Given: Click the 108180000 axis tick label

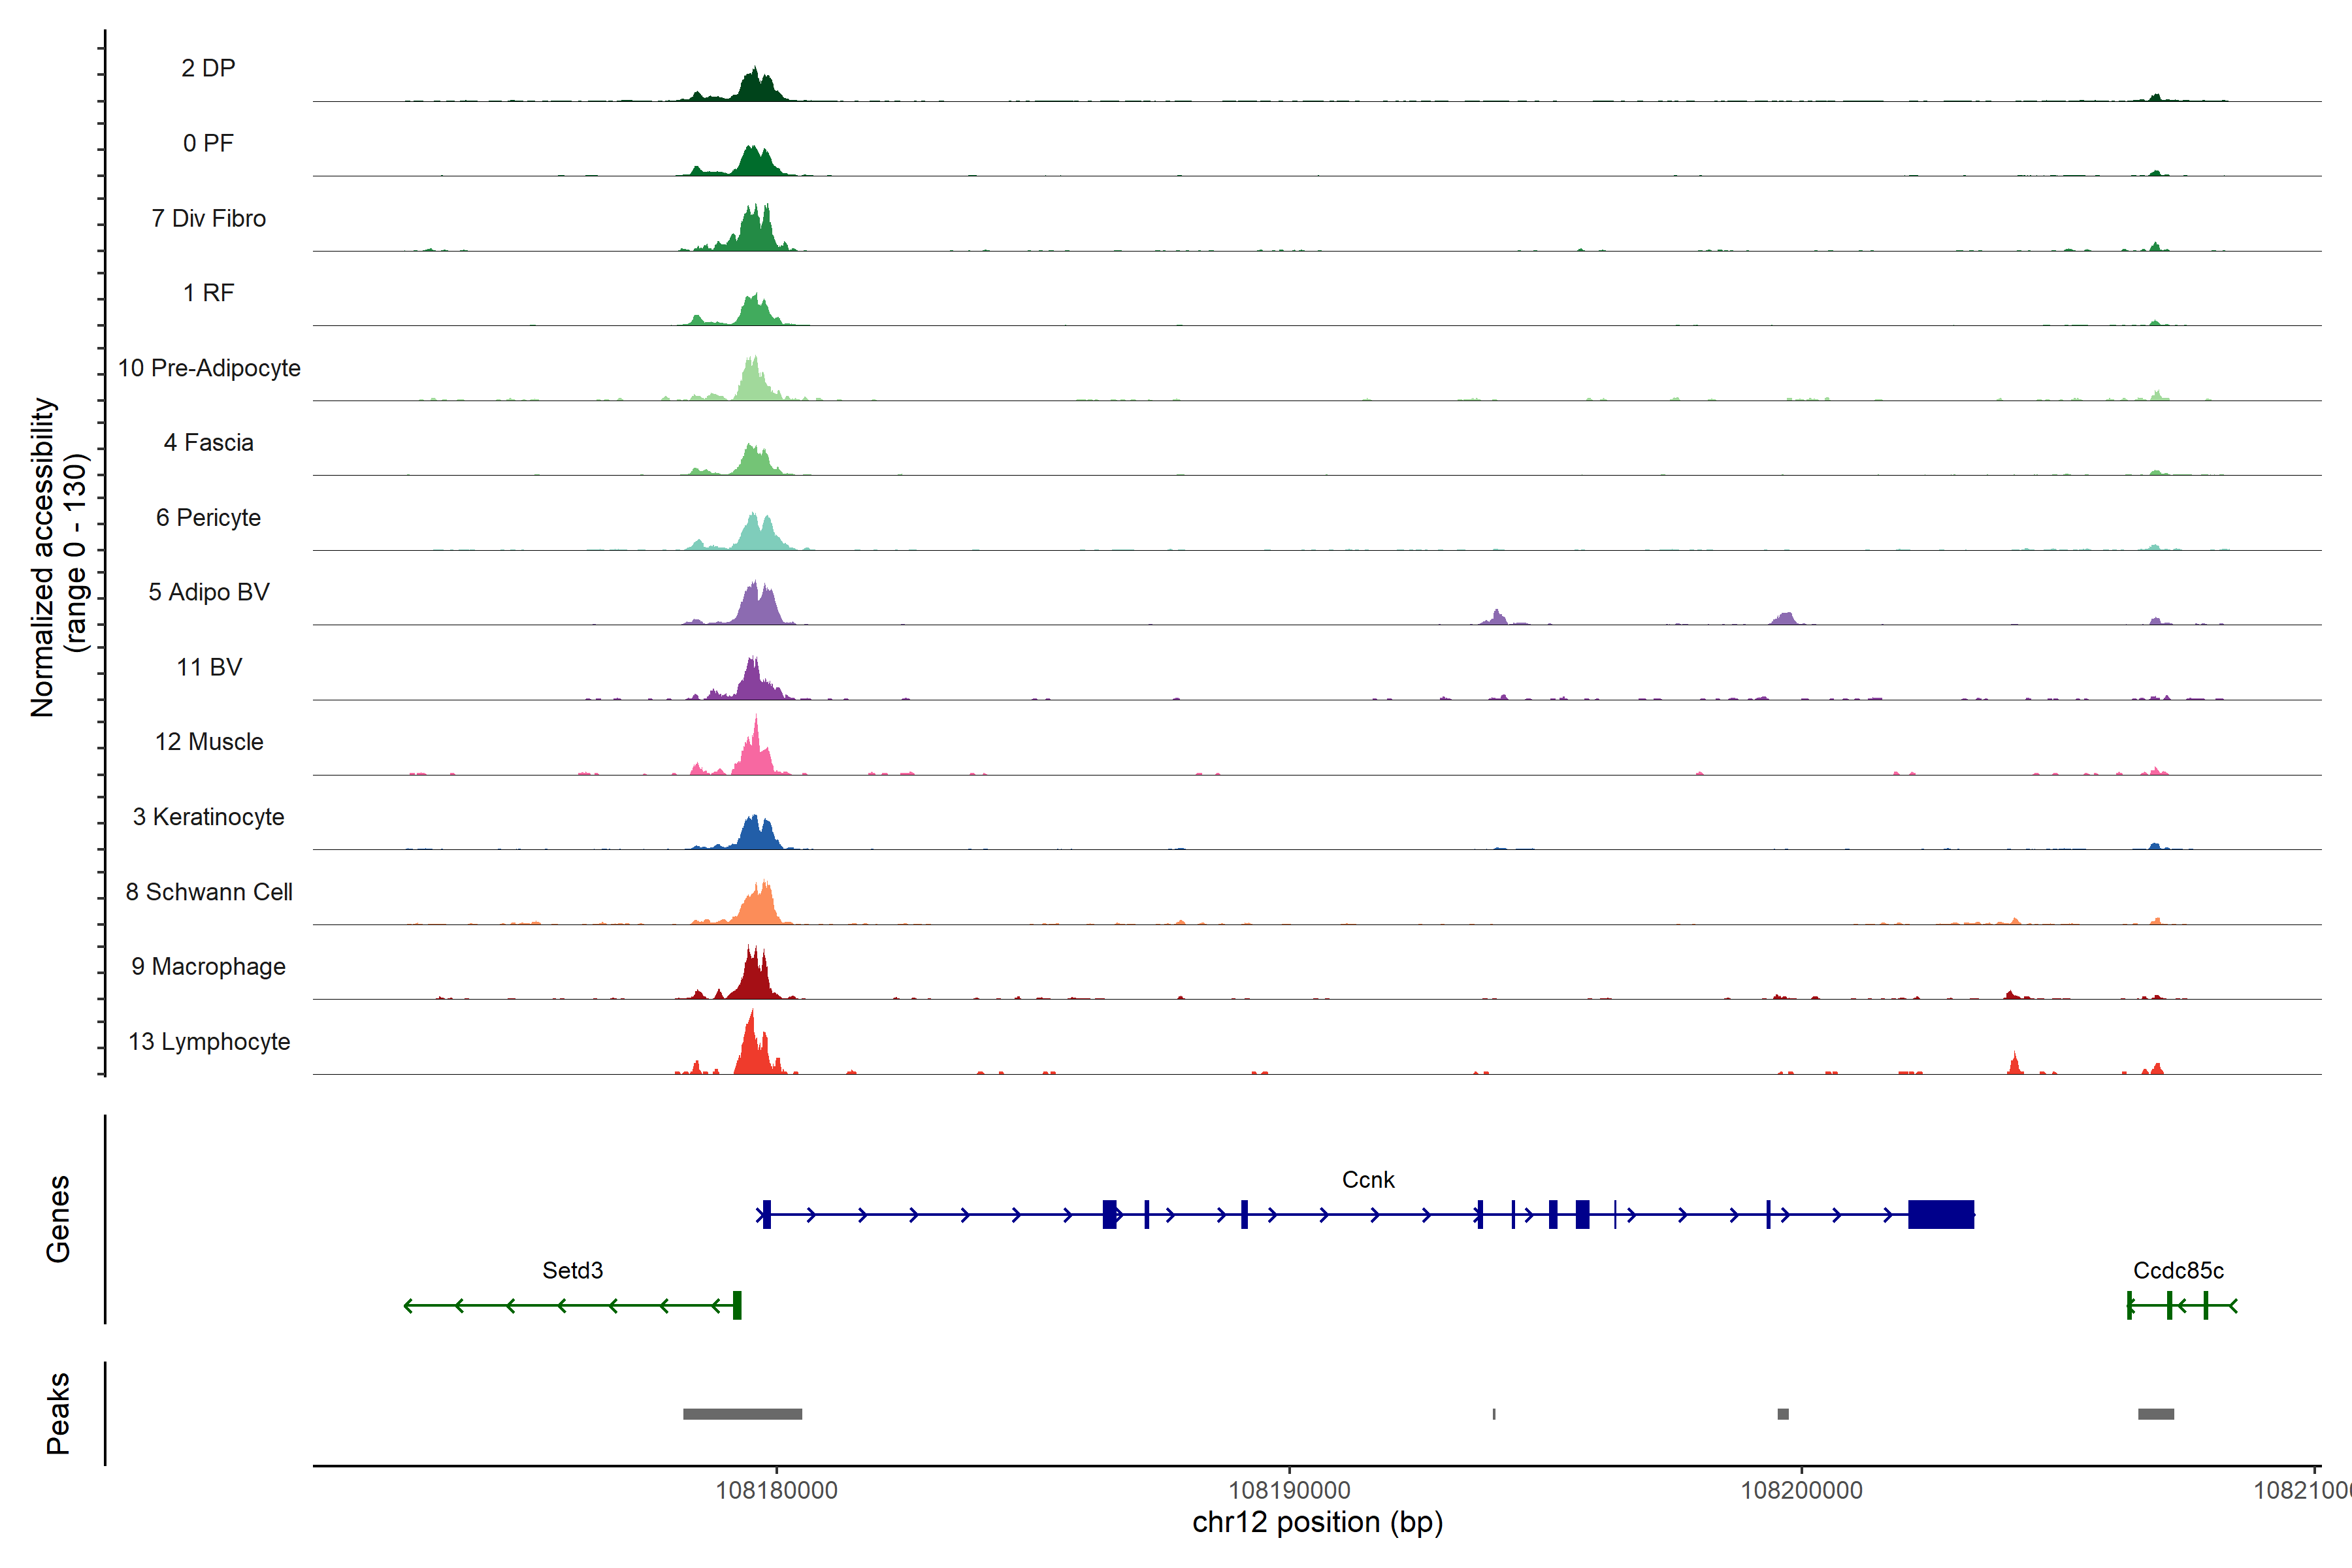Looking at the screenshot, I should [776, 1490].
